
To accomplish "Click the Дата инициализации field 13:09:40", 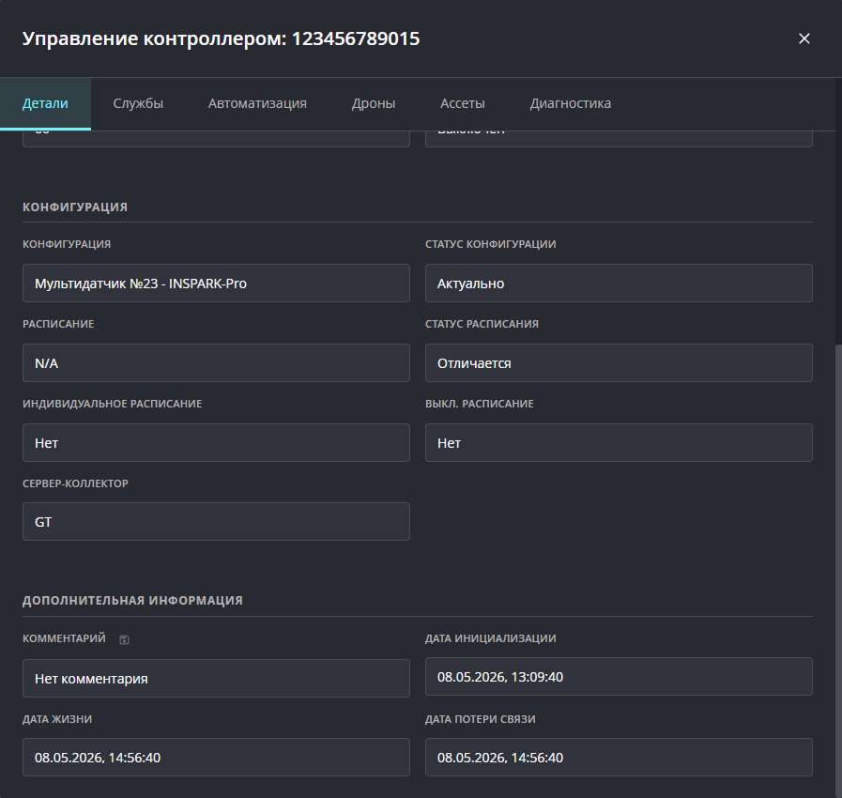I will 619,677.
